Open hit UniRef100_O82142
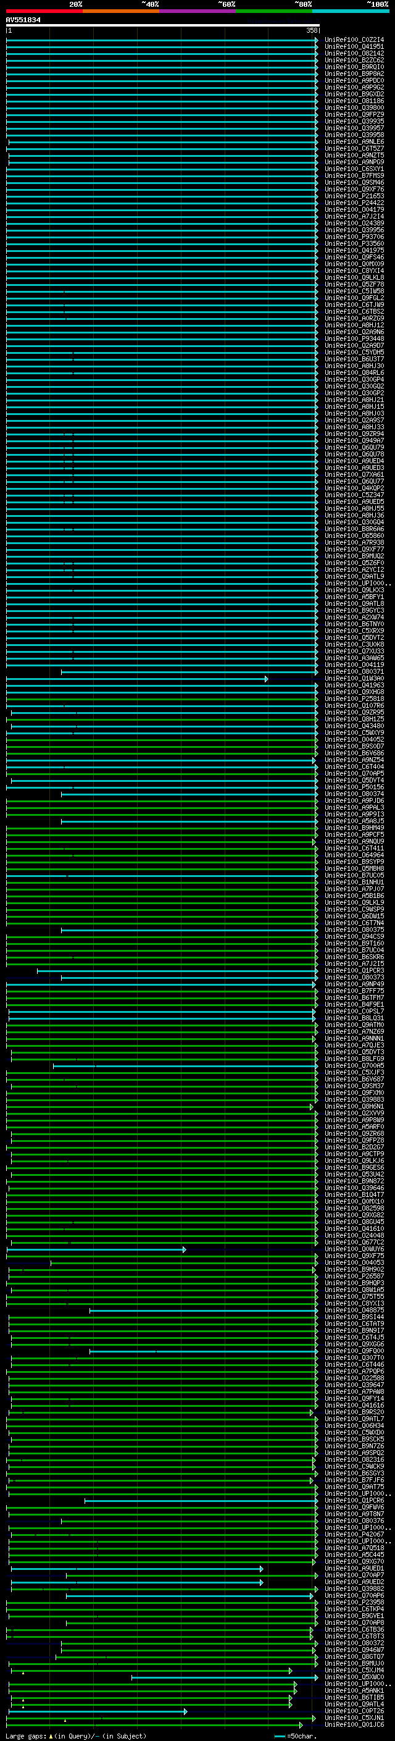This screenshot has height=1741, width=395. [354, 53]
